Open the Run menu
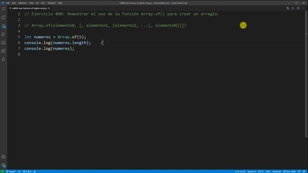The image size is (308, 173). tap(43, 3)
